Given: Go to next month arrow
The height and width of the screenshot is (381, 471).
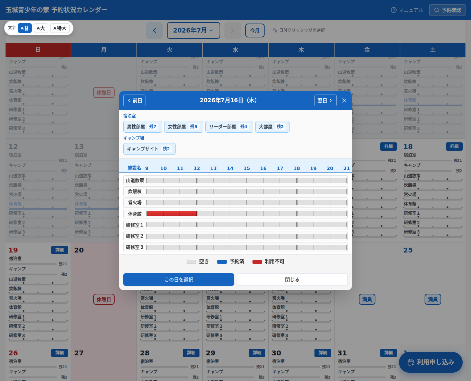Looking at the screenshot, I should [233, 30].
